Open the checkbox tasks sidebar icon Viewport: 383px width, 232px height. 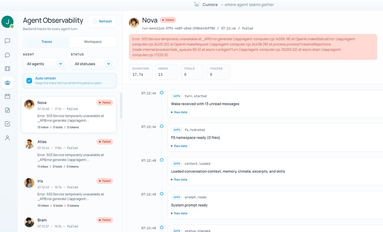point(7,124)
